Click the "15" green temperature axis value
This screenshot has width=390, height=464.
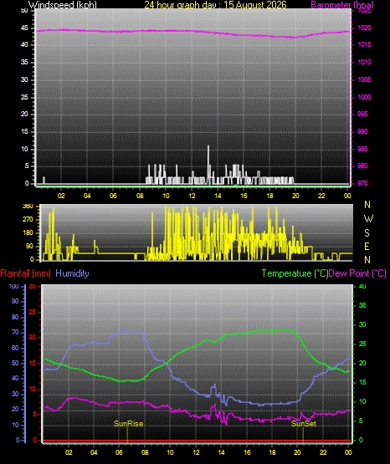[x=362, y=382]
